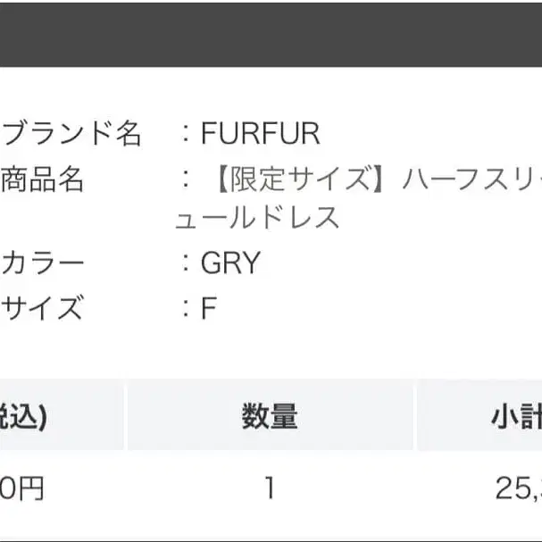Select the 【限定サイズ】 product name text
Image resolution: width=542 pixels, height=542 pixels.
[x=299, y=179]
